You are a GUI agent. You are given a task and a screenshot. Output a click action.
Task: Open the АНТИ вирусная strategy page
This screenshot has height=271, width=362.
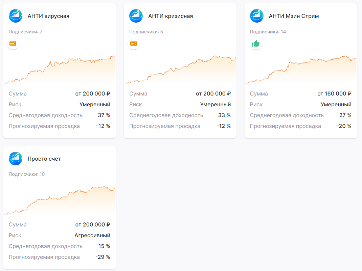coord(49,16)
